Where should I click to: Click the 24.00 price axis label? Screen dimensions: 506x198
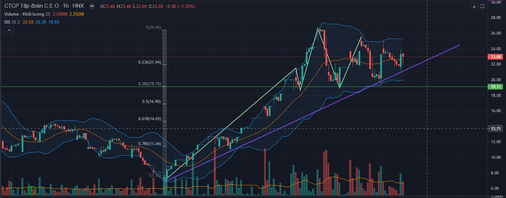tap(496, 49)
